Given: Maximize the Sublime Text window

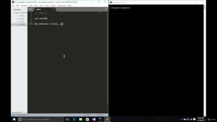Looking at the screenshot, I should click(99, 2).
